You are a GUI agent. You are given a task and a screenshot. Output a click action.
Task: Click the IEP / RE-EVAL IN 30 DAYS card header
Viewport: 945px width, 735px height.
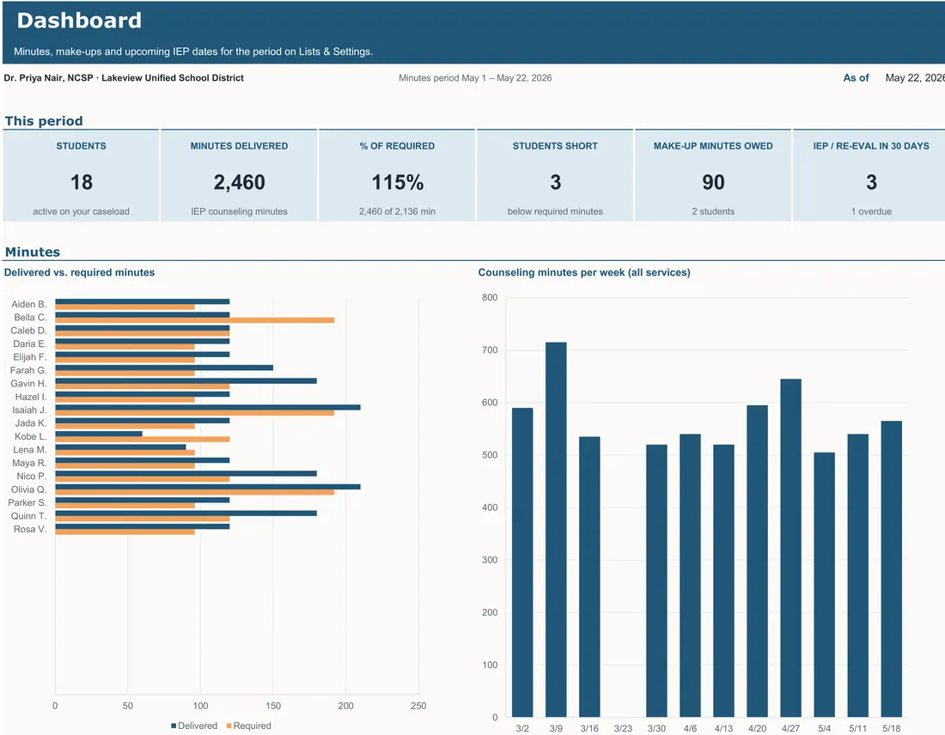871,146
